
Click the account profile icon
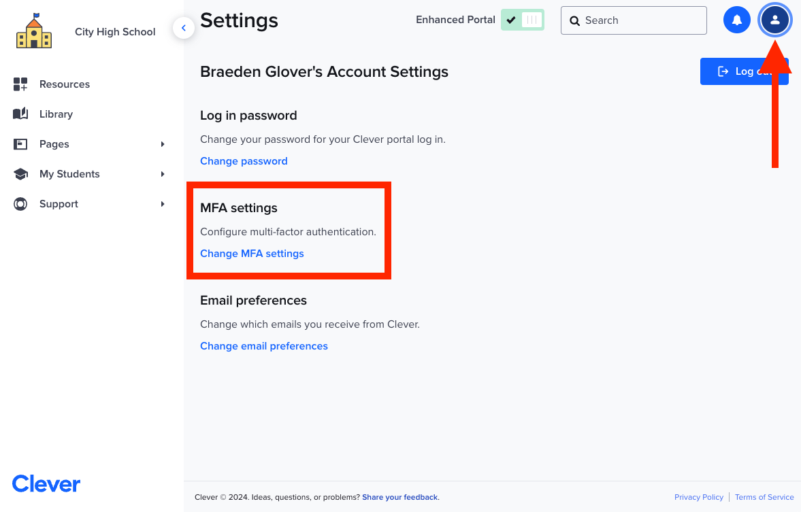click(774, 20)
